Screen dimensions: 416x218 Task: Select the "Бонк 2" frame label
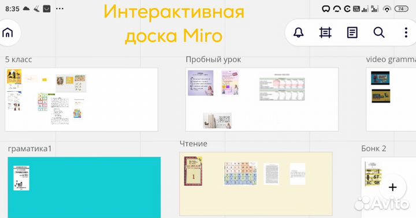(374, 148)
